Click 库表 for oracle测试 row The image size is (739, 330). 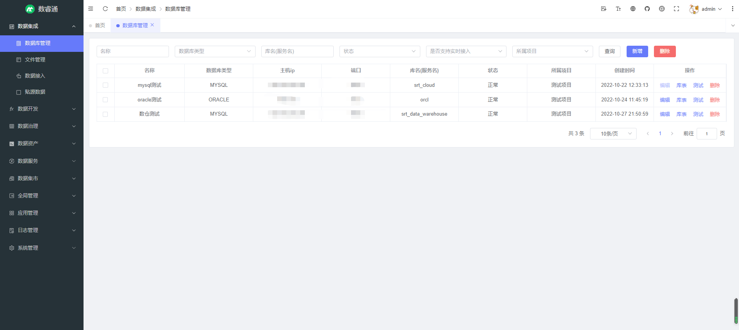coord(682,100)
